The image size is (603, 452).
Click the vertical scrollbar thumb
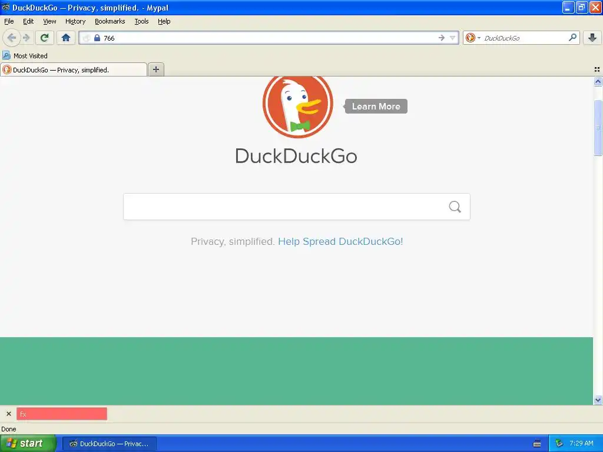(x=598, y=128)
